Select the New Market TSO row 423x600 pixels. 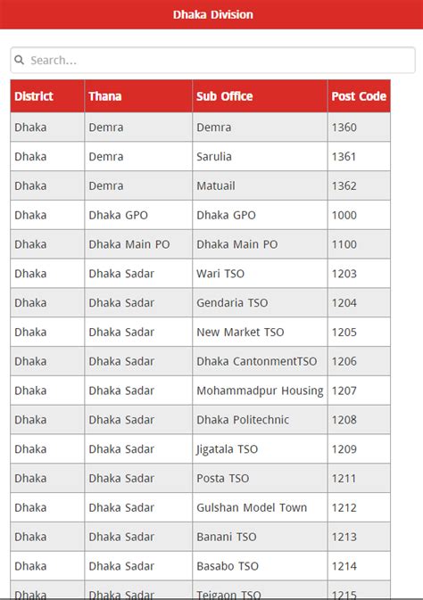(x=201, y=333)
